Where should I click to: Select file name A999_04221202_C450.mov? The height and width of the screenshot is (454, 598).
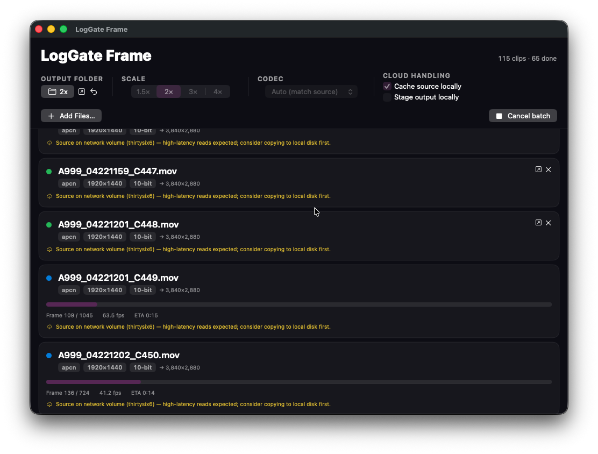tap(119, 355)
